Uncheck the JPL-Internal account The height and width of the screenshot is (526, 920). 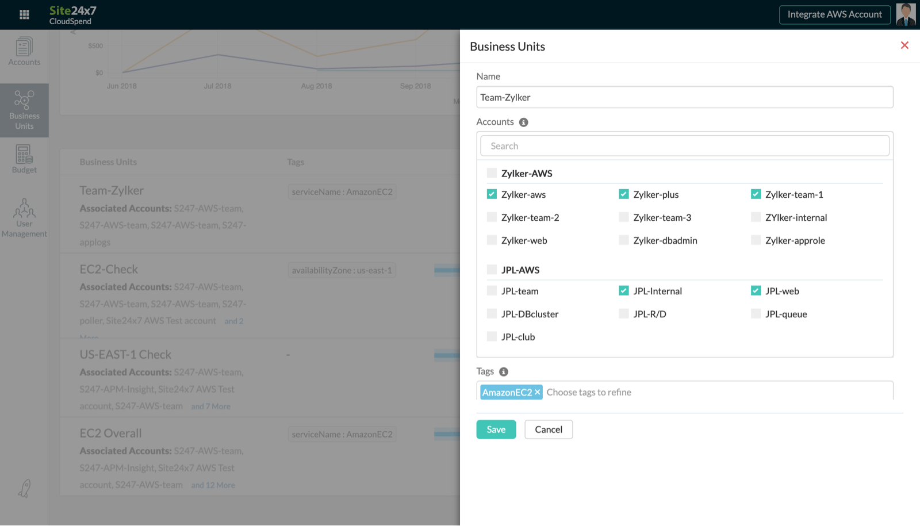click(x=624, y=291)
